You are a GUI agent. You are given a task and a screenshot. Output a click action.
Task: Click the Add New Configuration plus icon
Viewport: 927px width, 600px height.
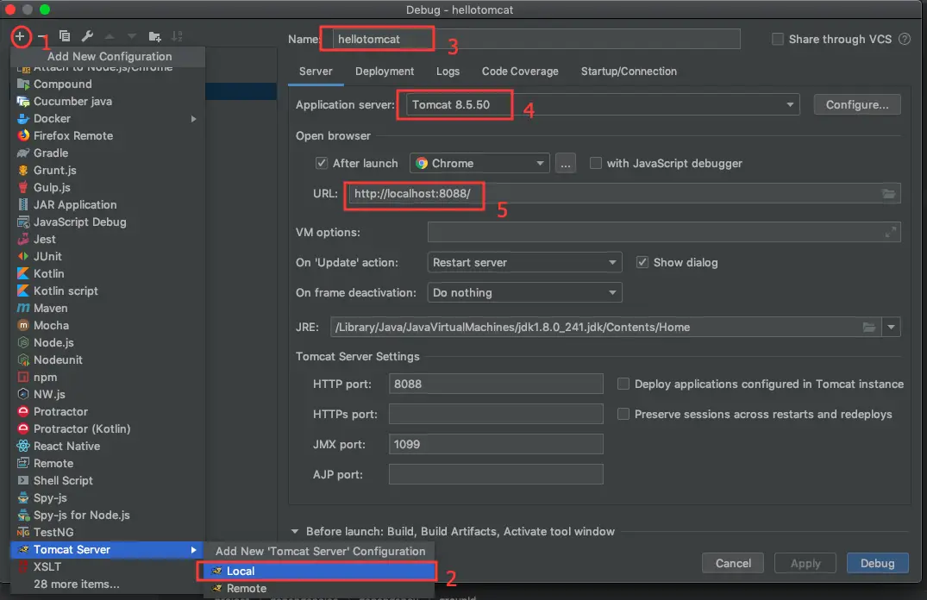click(x=20, y=37)
